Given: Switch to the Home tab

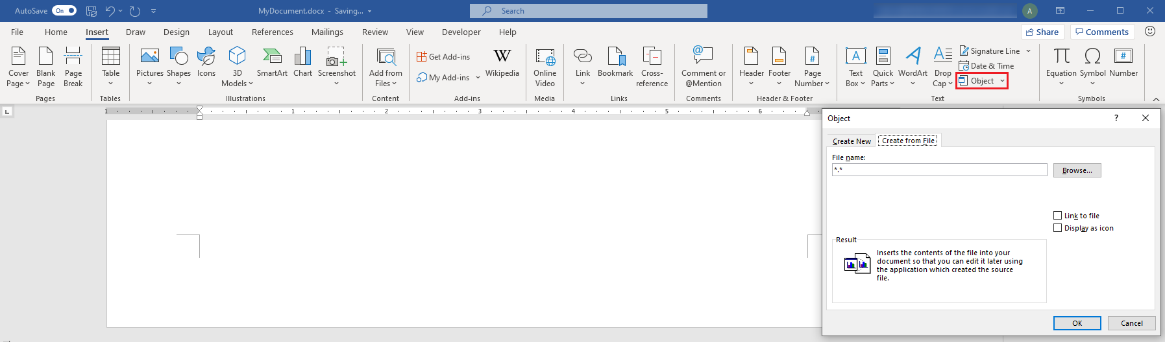Looking at the screenshot, I should click(x=56, y=32).
